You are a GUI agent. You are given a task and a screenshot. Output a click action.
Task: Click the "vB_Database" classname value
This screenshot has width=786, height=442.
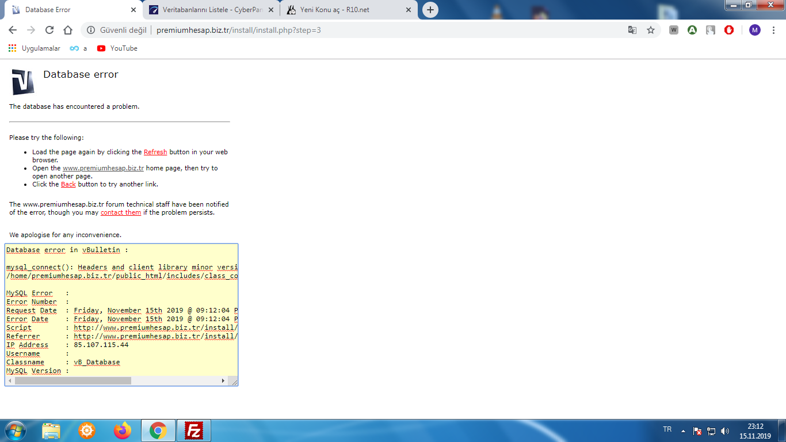pos(97,362)
